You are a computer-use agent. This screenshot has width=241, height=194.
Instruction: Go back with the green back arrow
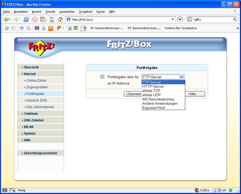[x=6, y=20]
